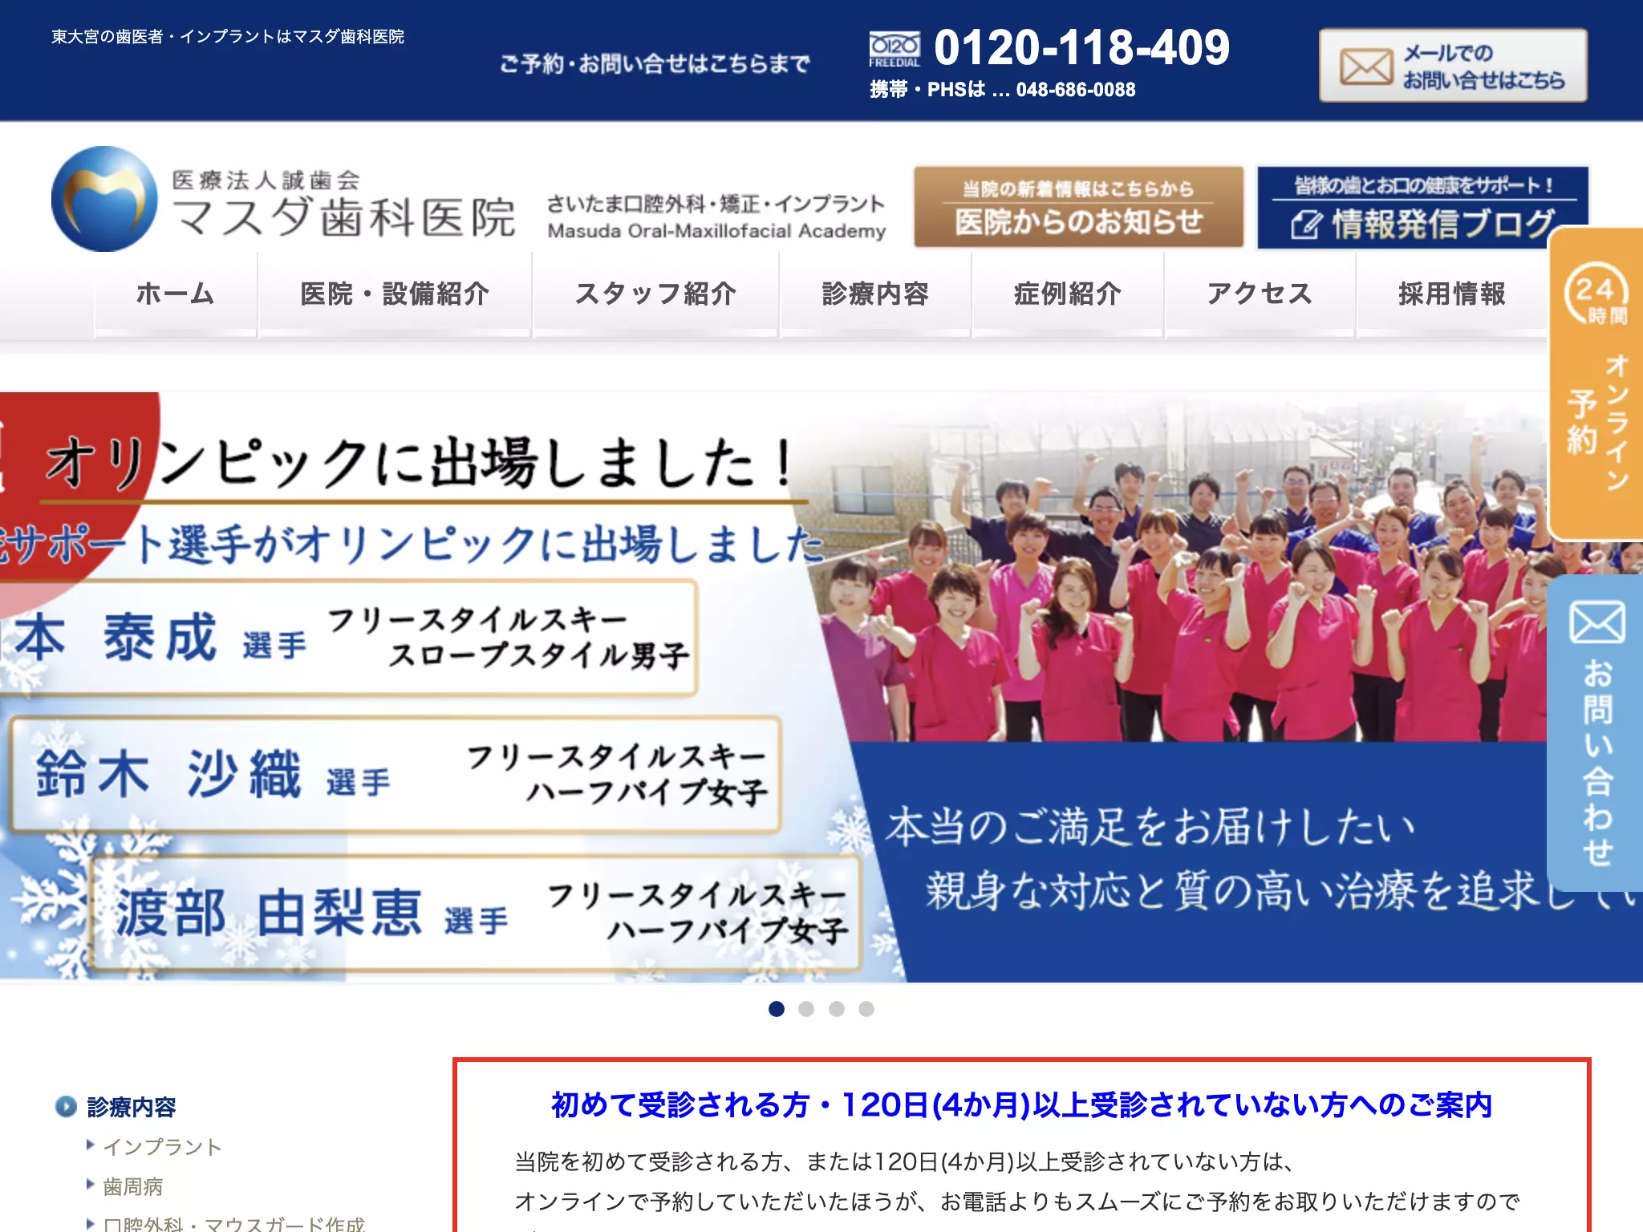The width and height of the screenshot is (1643, 1232).
Task: Select the third carousel dot
Action: [x=837, y=1009]
